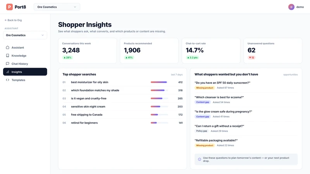
Task: Go back via Back to Org link
Action: pos(13,20)
